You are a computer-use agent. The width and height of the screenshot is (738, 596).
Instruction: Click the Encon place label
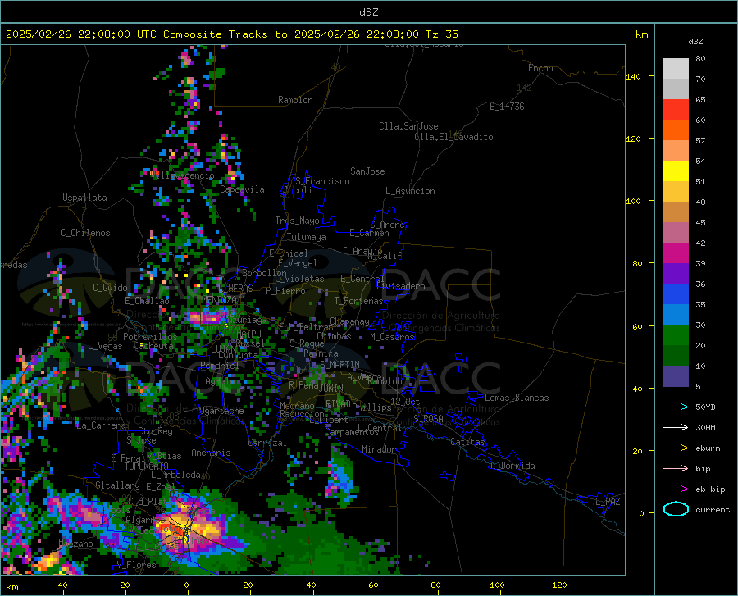pyautogui.click(x=540, y=68)
